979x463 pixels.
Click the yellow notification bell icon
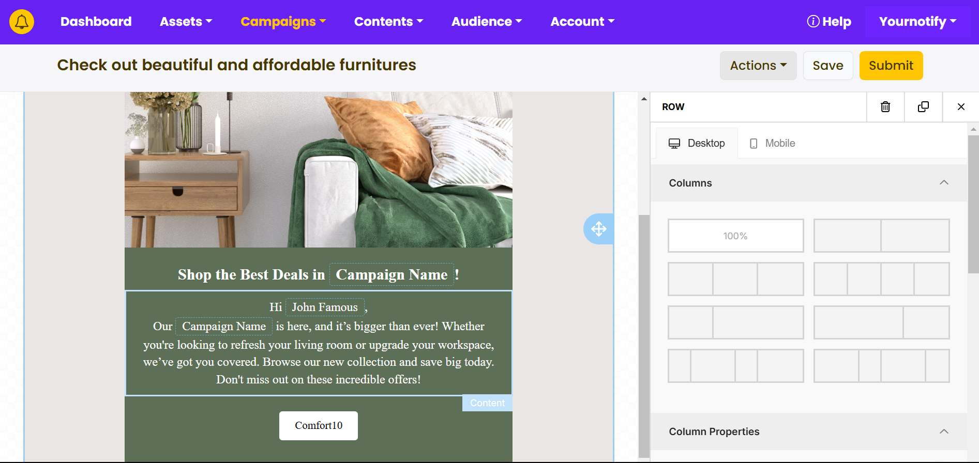22,22
